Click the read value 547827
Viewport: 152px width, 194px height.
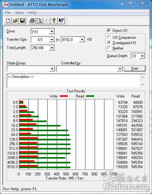137,148
